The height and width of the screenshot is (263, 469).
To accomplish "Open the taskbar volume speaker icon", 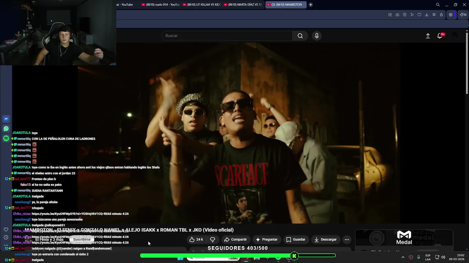I will (443, 257).
